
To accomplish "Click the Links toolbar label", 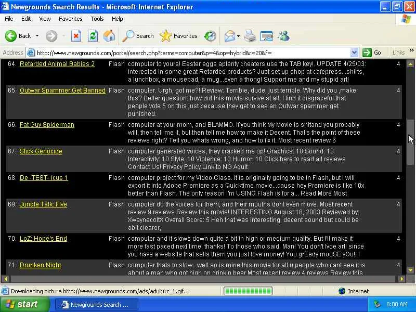I will pos(398,53).
